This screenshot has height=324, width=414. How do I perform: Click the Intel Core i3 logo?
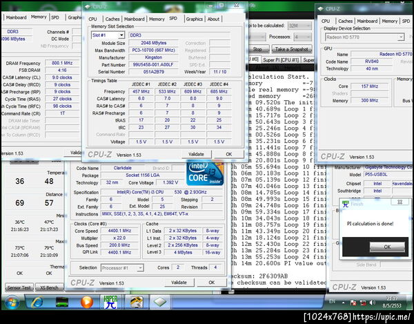pyautogui.click(x=205, y=173)
